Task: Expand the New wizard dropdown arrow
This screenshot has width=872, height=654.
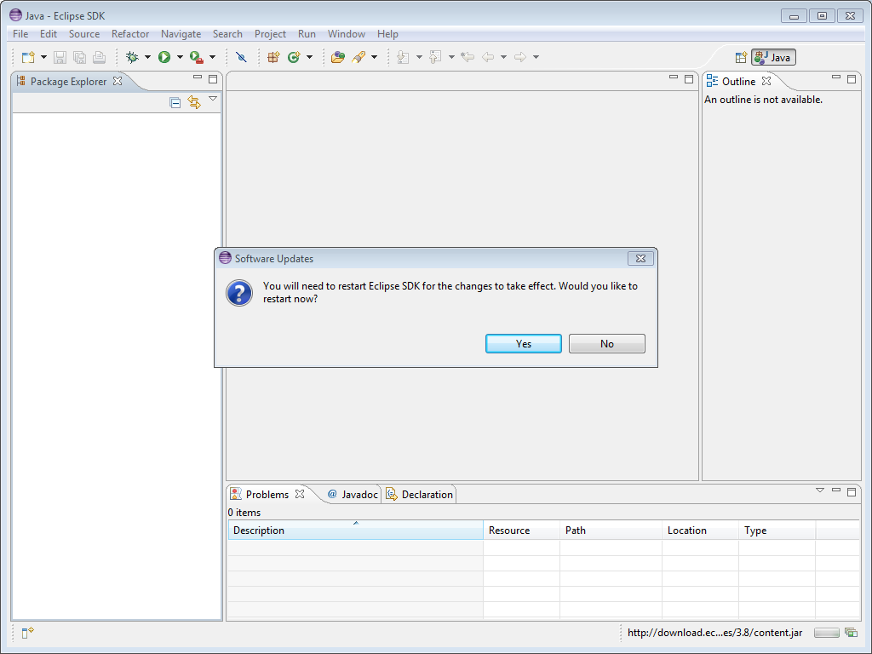Action: [x=43, y=57]
